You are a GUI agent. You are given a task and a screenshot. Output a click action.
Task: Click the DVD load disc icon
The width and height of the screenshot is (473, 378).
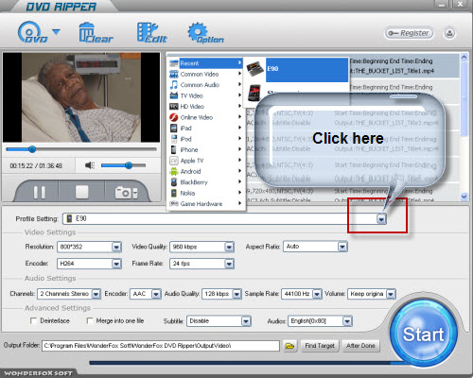click(x=32, y=32)
